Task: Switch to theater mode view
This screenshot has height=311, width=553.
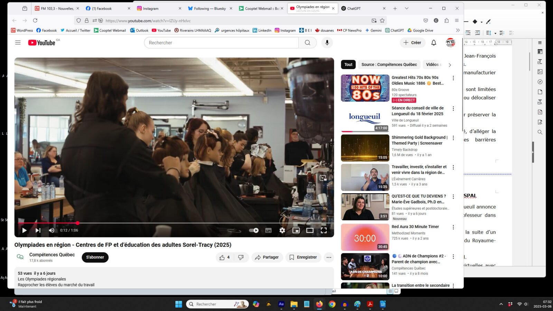Action: pyautogui.click(x=310, y=230)
